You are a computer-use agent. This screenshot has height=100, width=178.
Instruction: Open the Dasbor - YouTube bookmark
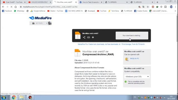point(55,11)
